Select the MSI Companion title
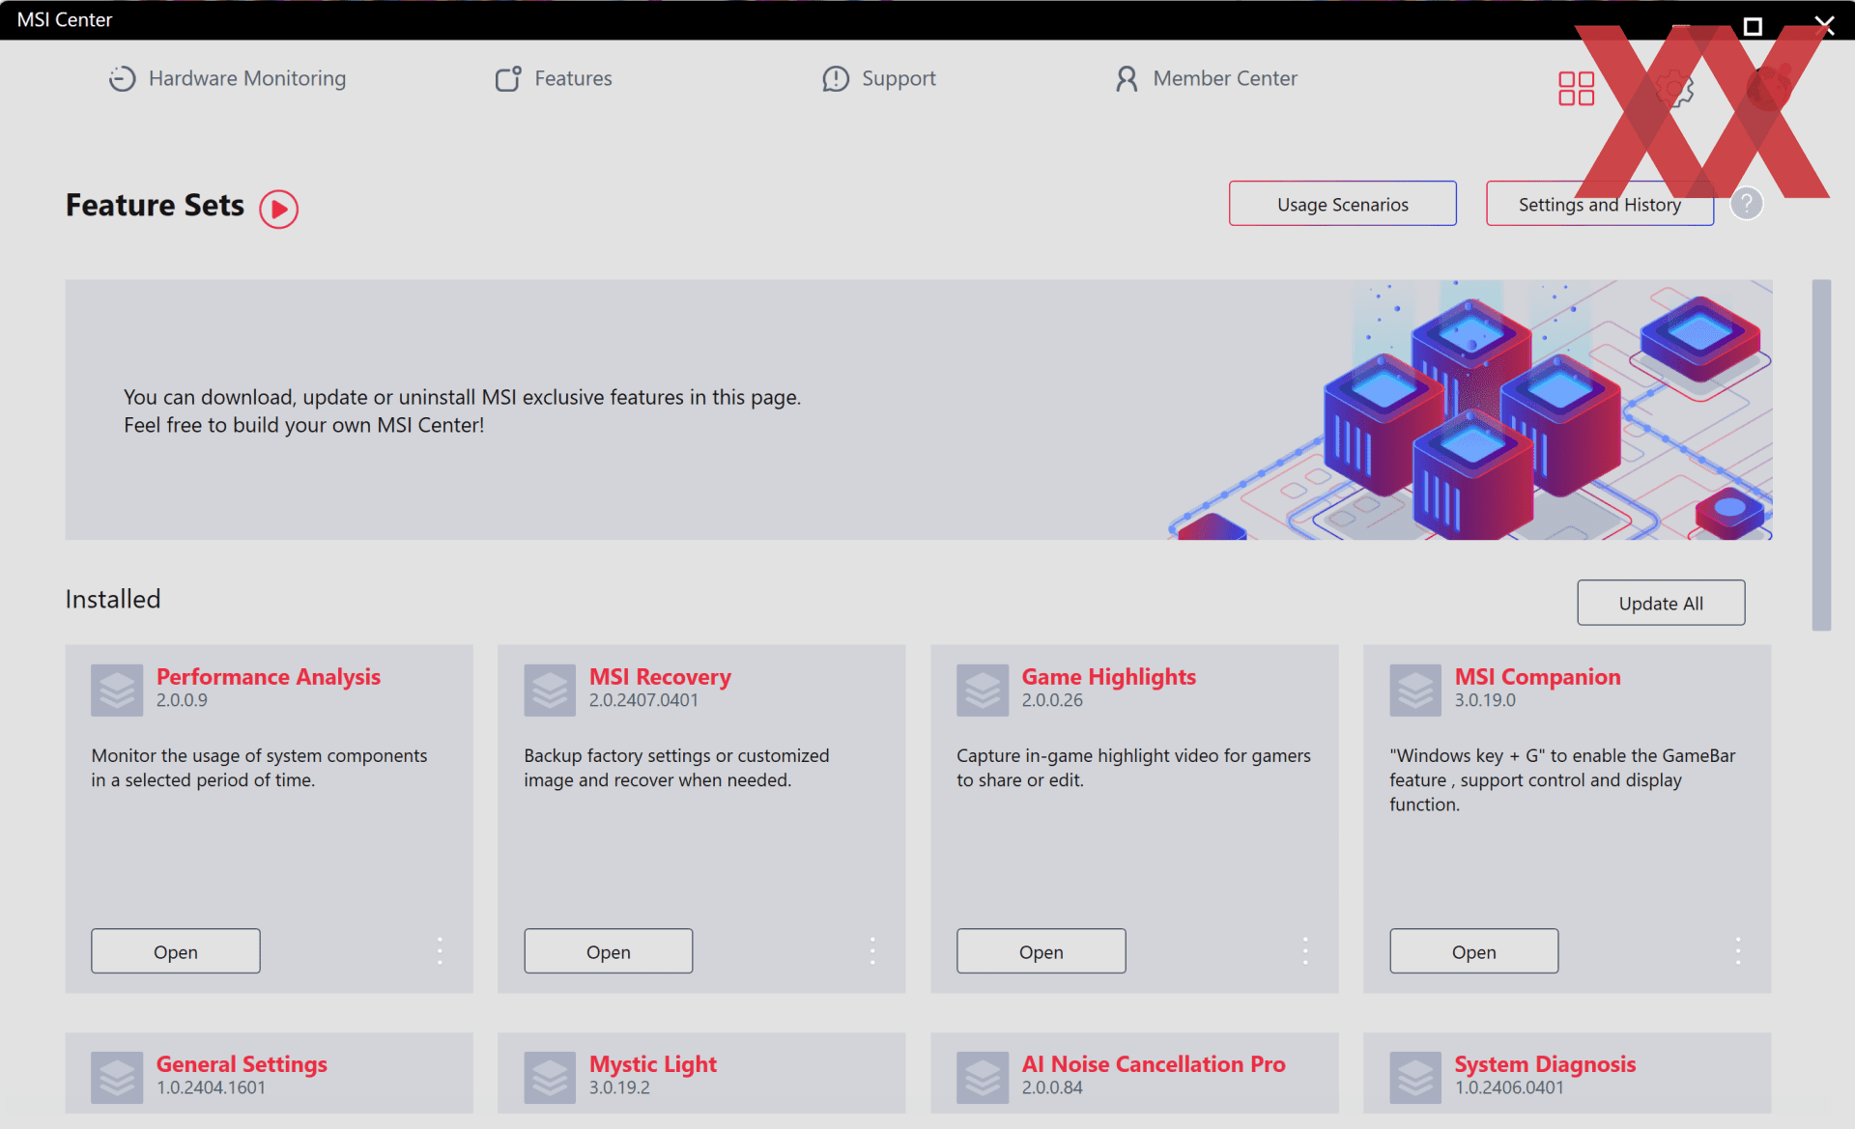The height and width of the screenshot is (1129, 1855). [x=1538, y=676]
